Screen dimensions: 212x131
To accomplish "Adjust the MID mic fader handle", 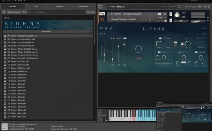I will [113, 59].
